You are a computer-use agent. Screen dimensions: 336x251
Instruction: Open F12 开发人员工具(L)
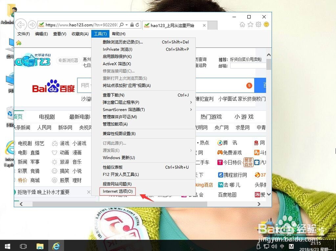[x=143, y=174]
